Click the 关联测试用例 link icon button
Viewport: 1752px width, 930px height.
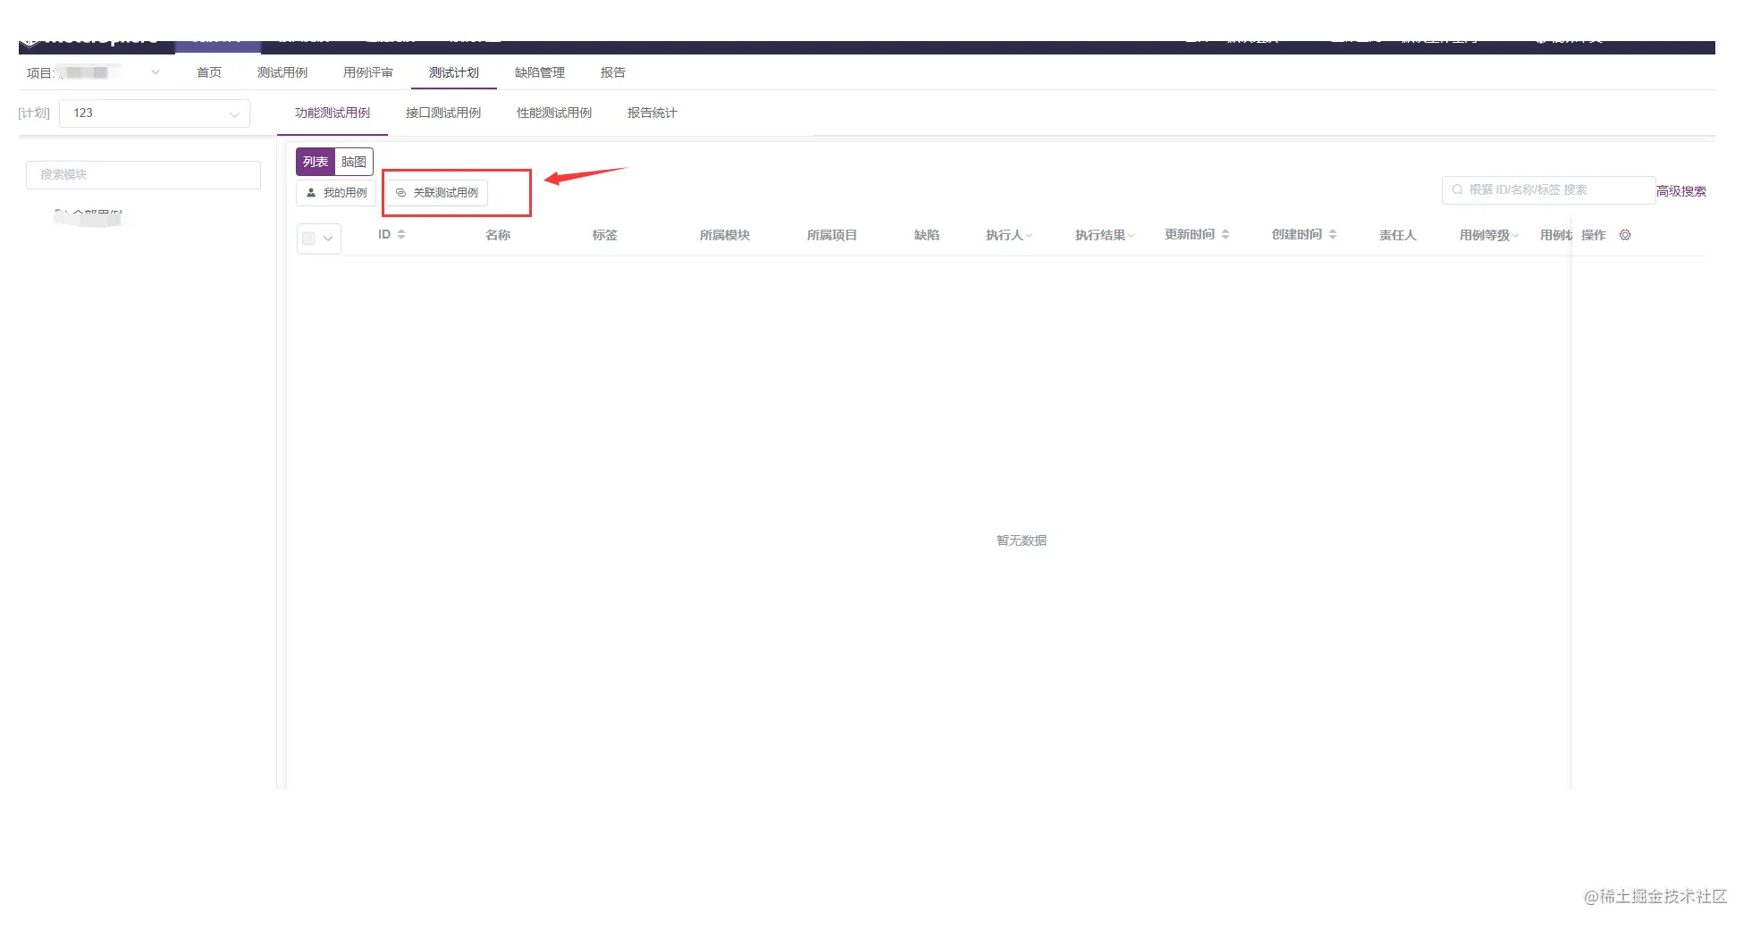(x=437, y=192)
